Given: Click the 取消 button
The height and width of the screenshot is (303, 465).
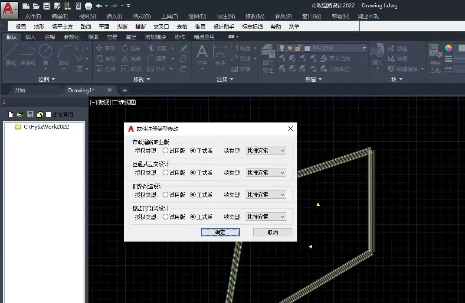Looking at the screenshot, I should [272, 232].
